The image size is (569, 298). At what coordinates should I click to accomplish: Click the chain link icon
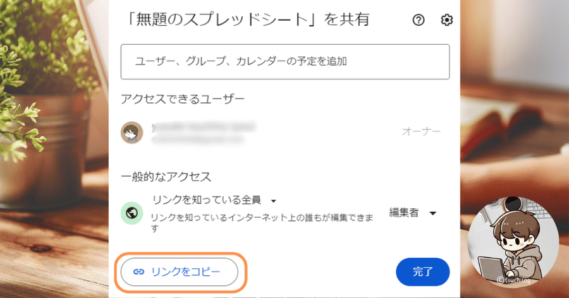pos(138,272)
